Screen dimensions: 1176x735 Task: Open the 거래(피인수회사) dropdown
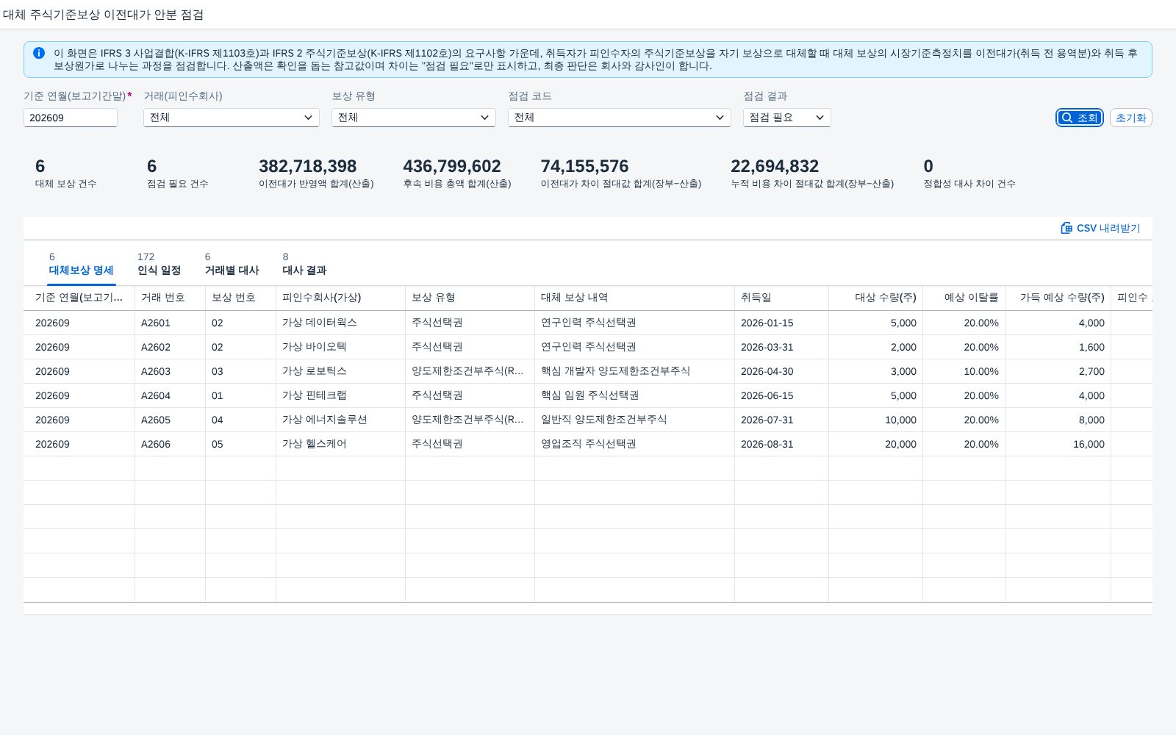tap(232, 118)
